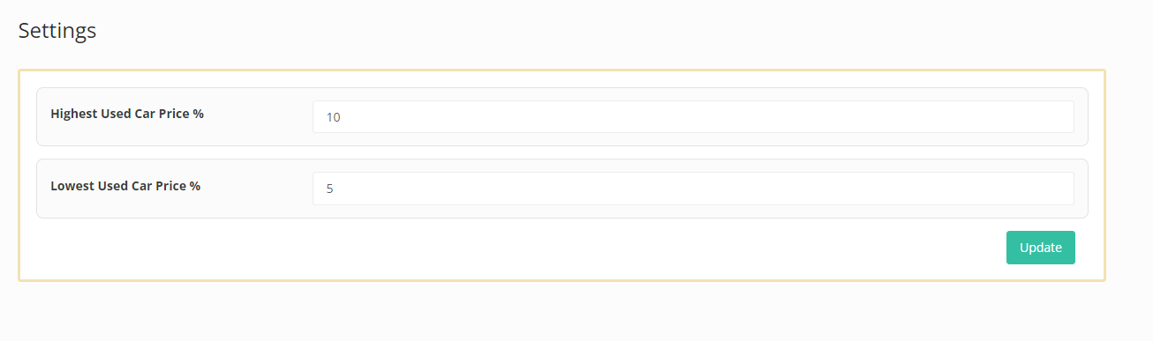Place cursor after the value 5
Image resolution: width=1153 pixels, height=341 pixels.
coord(335,188)
